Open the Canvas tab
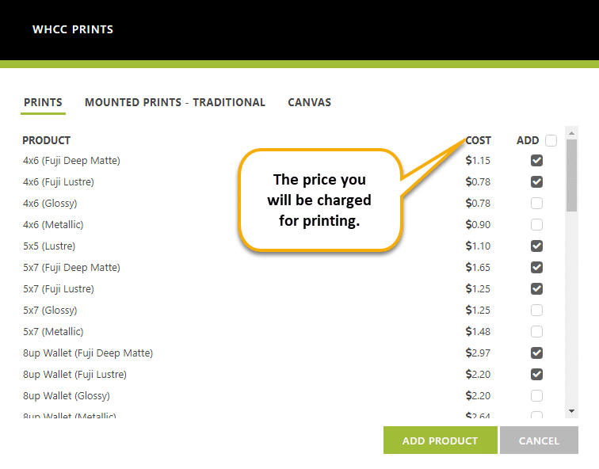The height and width of the screenshot is (469, 599). [310, 102]
